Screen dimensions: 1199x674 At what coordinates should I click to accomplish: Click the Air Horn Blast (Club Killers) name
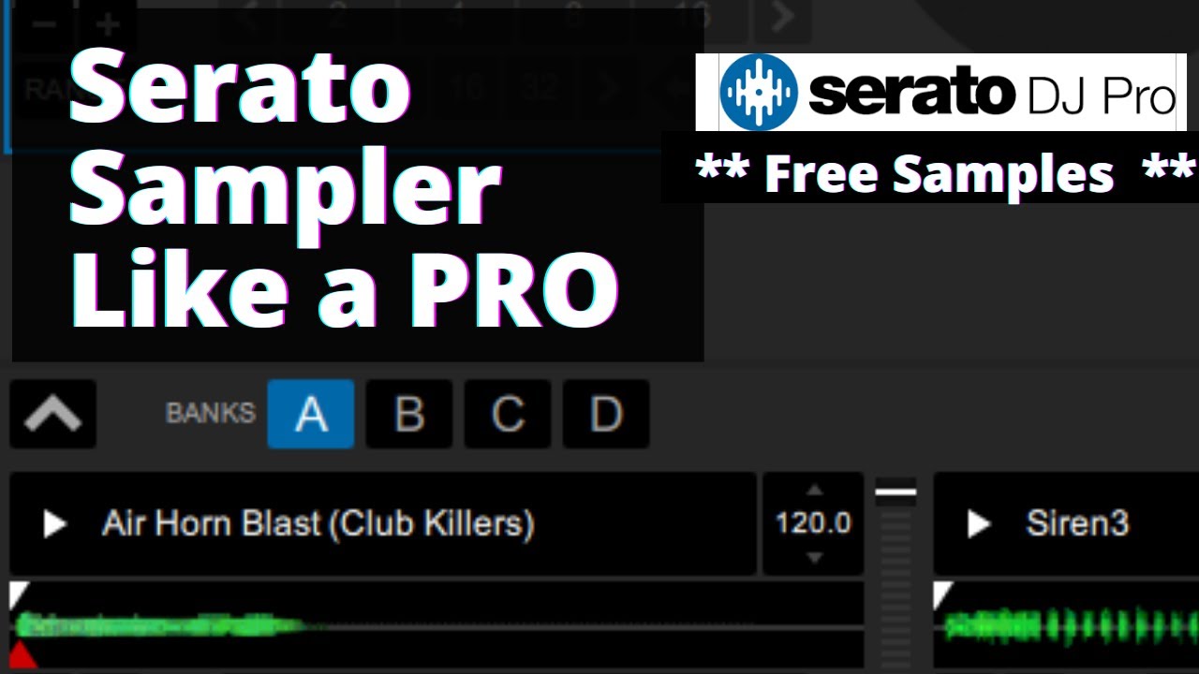click(318, 523)
